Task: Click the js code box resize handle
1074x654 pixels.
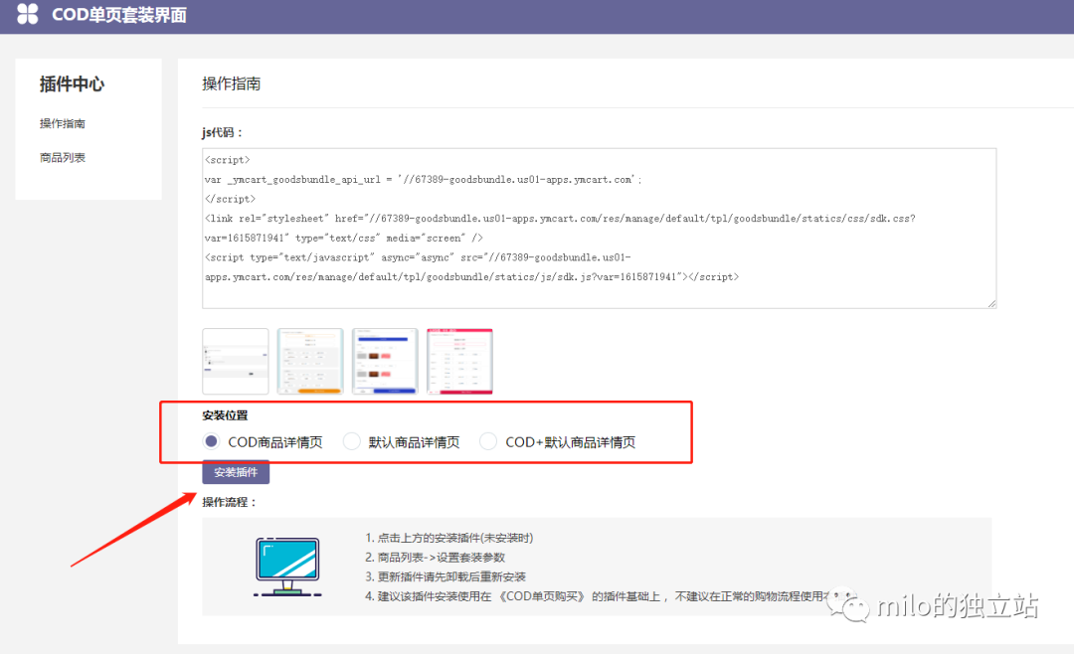Action: click(x=991, y=303)
